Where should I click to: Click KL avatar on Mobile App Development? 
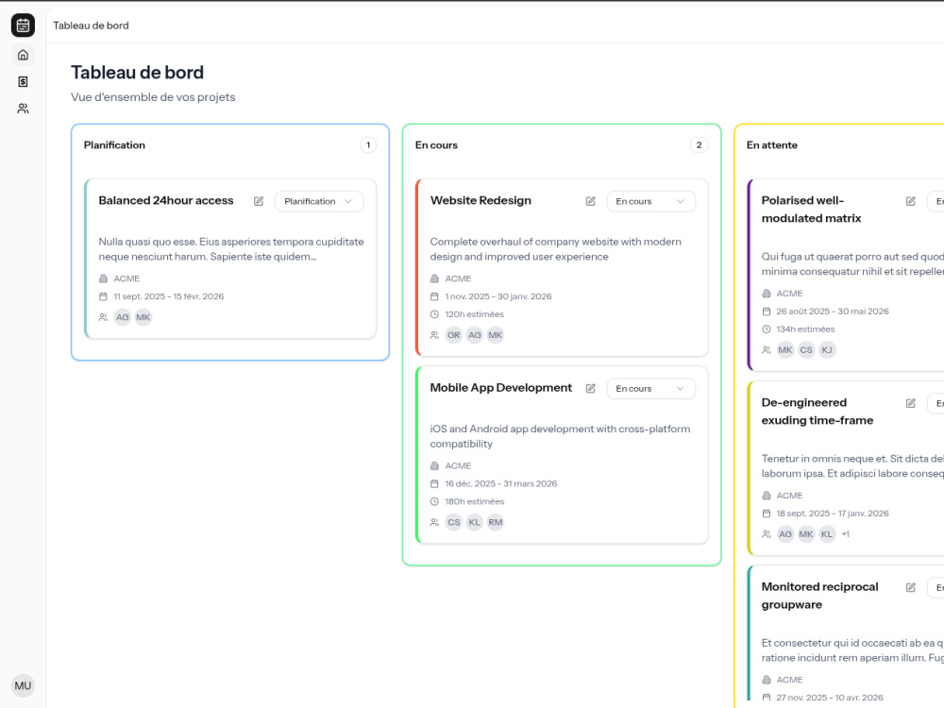point(475,523)
